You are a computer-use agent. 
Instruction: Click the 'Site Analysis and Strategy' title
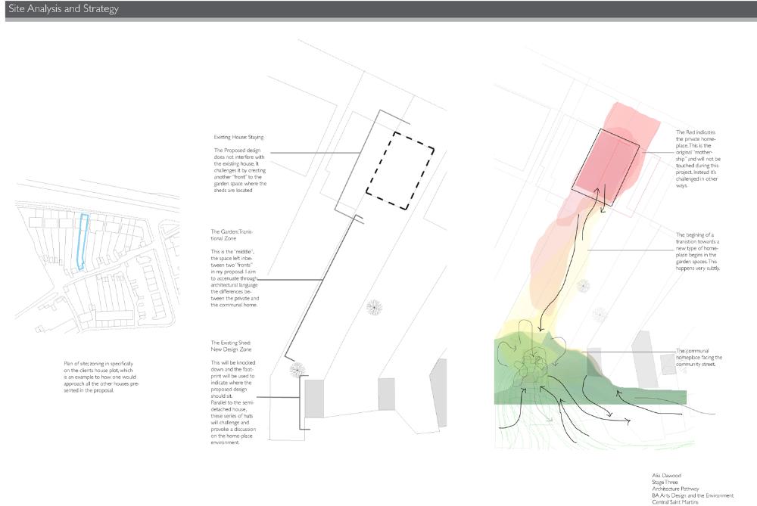click(63, 9)
